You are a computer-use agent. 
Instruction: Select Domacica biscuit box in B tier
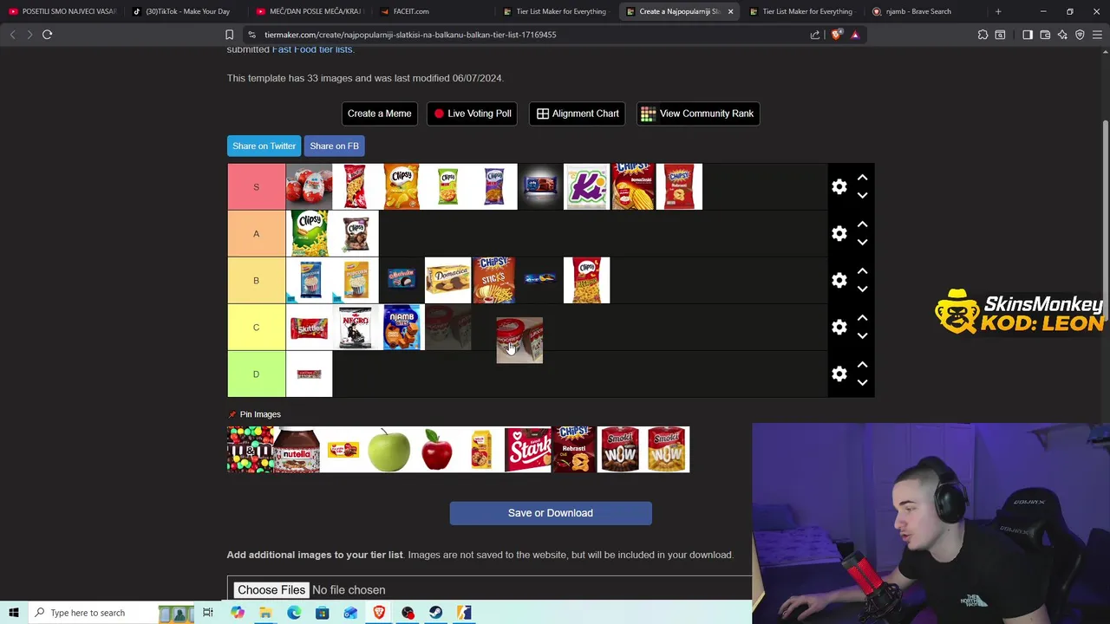click(447, 280)
